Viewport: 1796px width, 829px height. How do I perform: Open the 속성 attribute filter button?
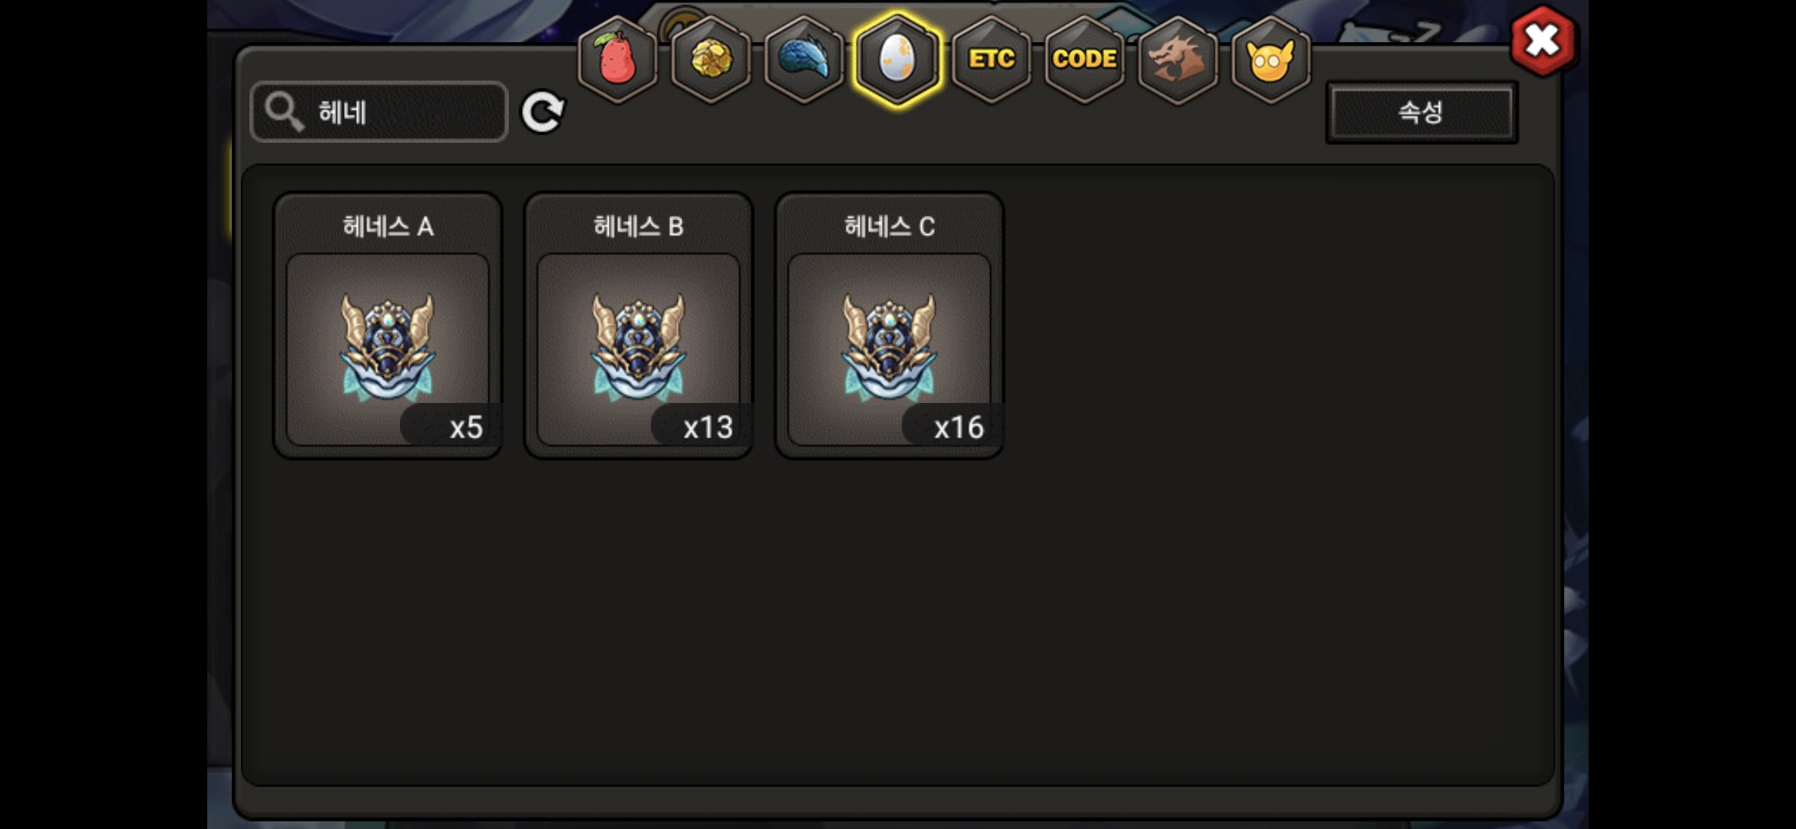[x=1421, y=112]
